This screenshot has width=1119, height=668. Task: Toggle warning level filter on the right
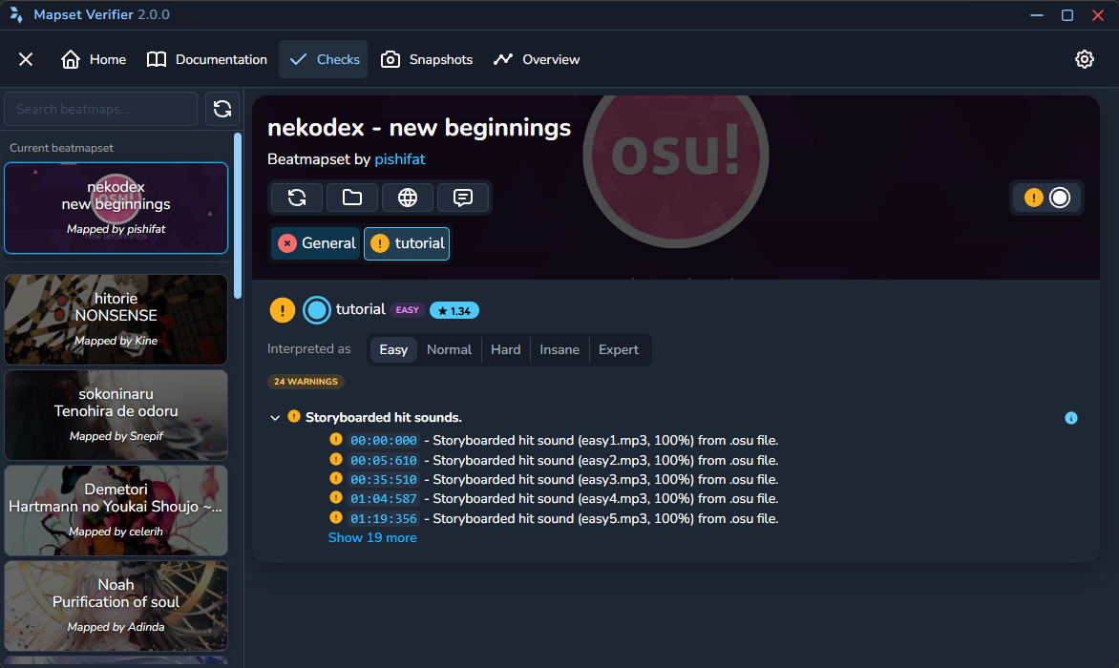[1047, 198]
